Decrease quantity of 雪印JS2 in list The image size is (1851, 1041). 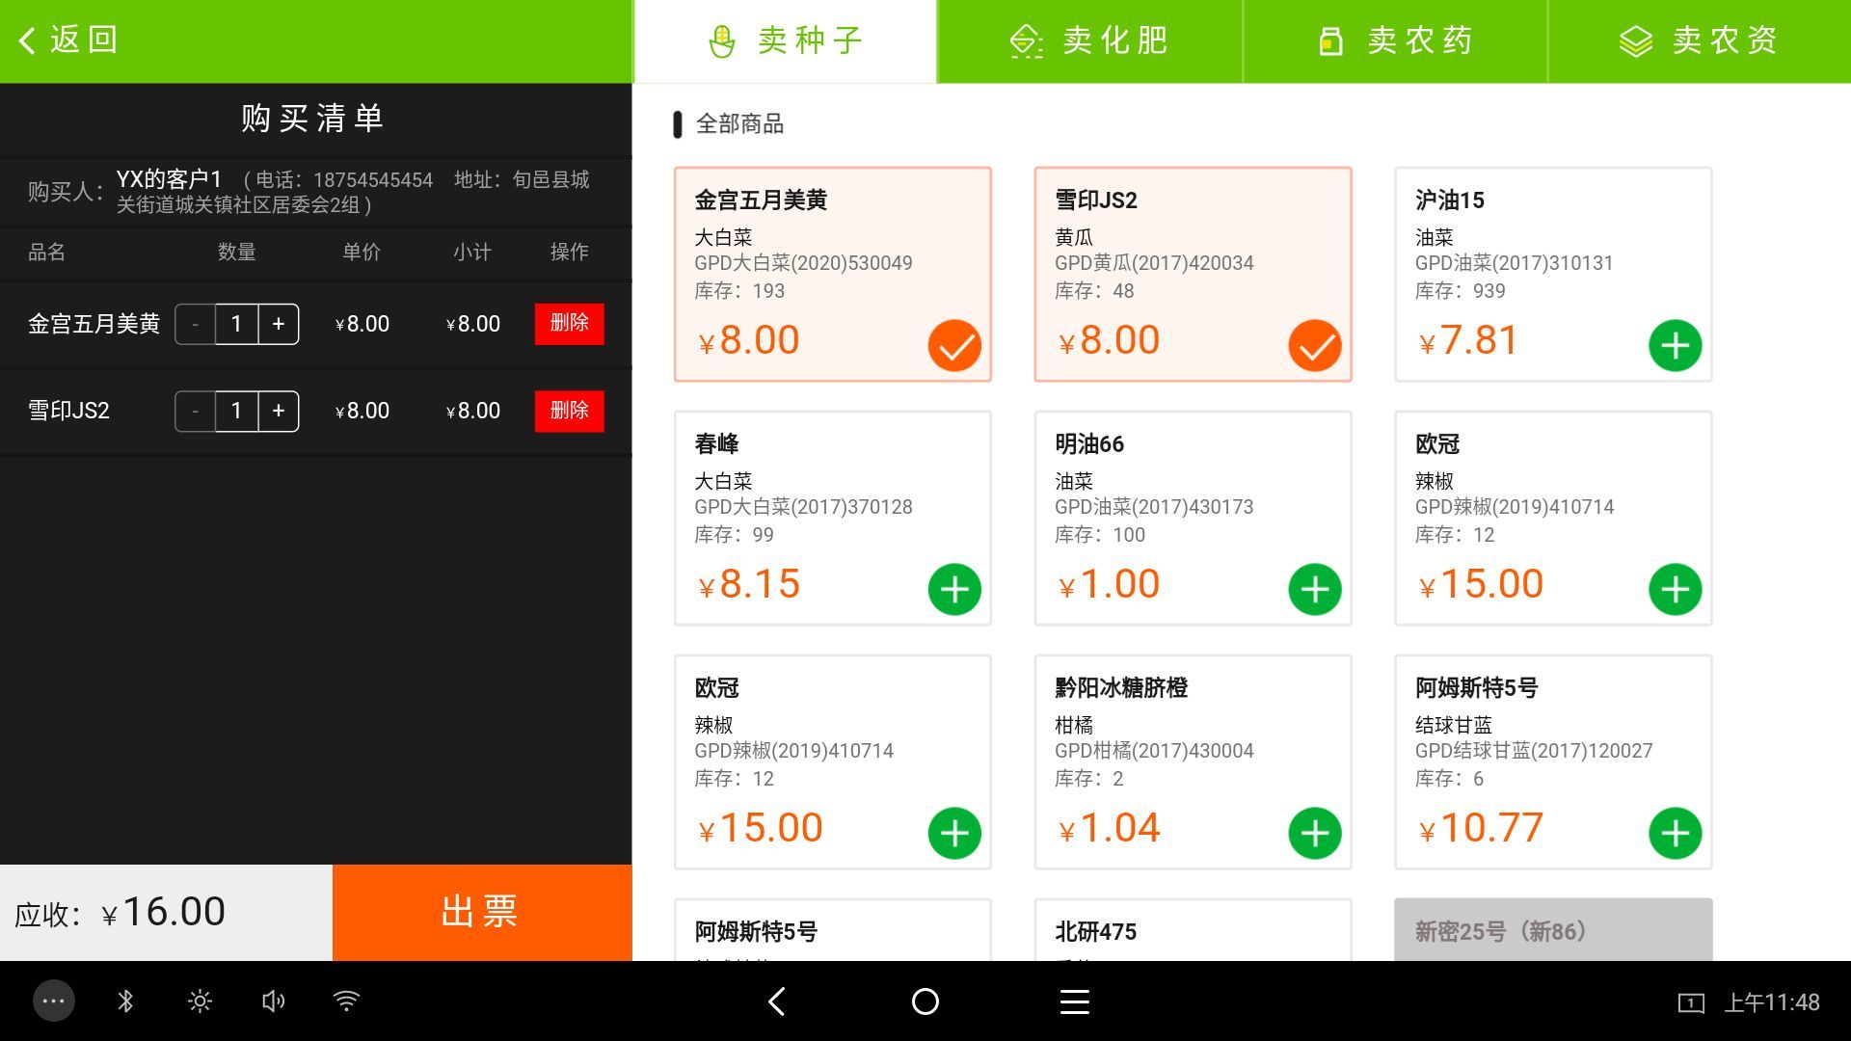(195, 412)
